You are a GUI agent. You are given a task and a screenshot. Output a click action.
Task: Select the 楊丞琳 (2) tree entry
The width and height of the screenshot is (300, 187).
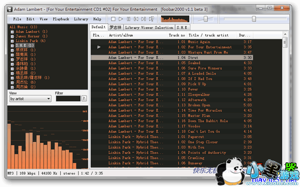26,73
